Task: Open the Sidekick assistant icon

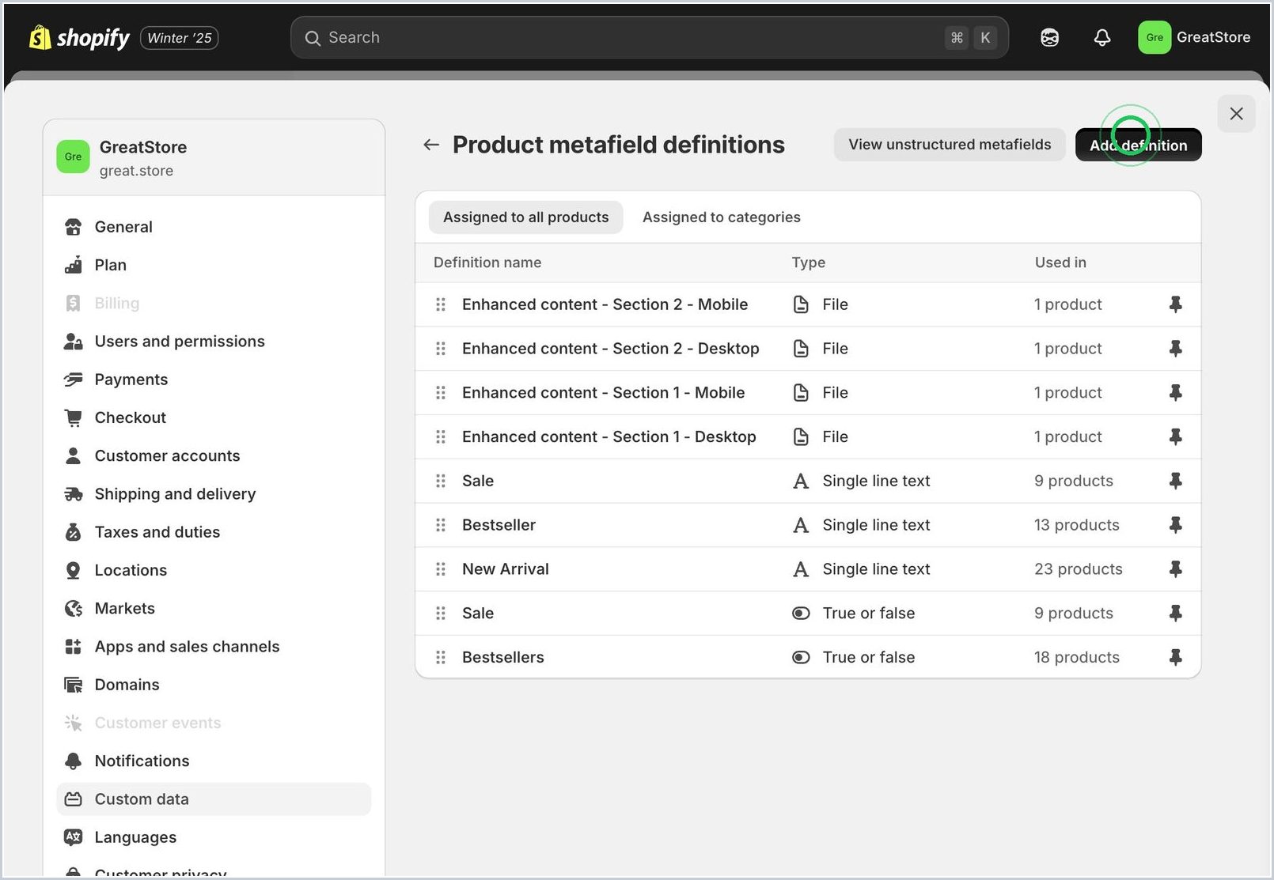Action: (1049, 37)
